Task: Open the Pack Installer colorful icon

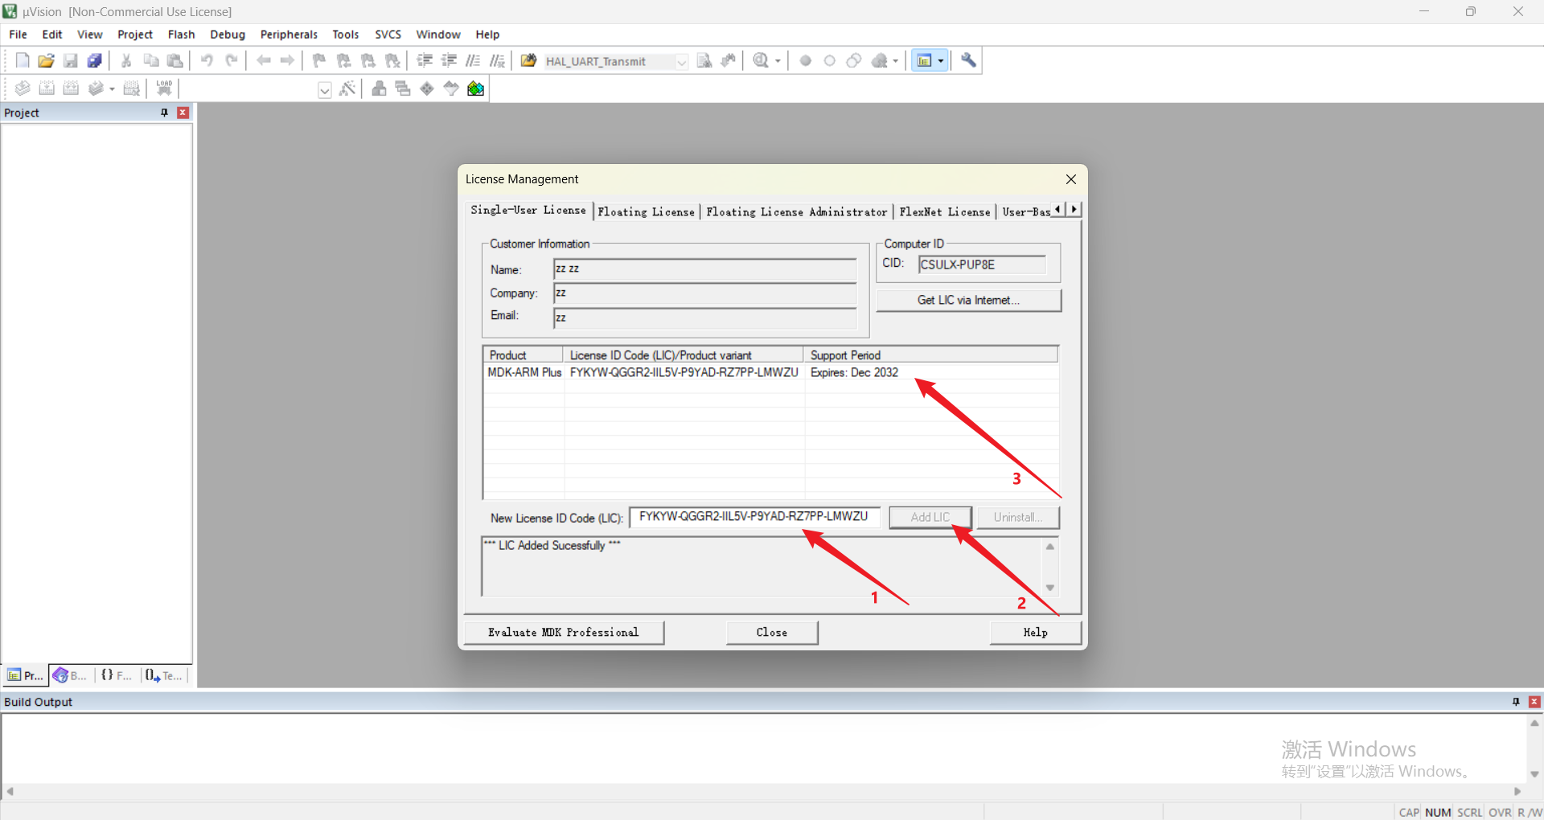Action: (x=476, y=88)
